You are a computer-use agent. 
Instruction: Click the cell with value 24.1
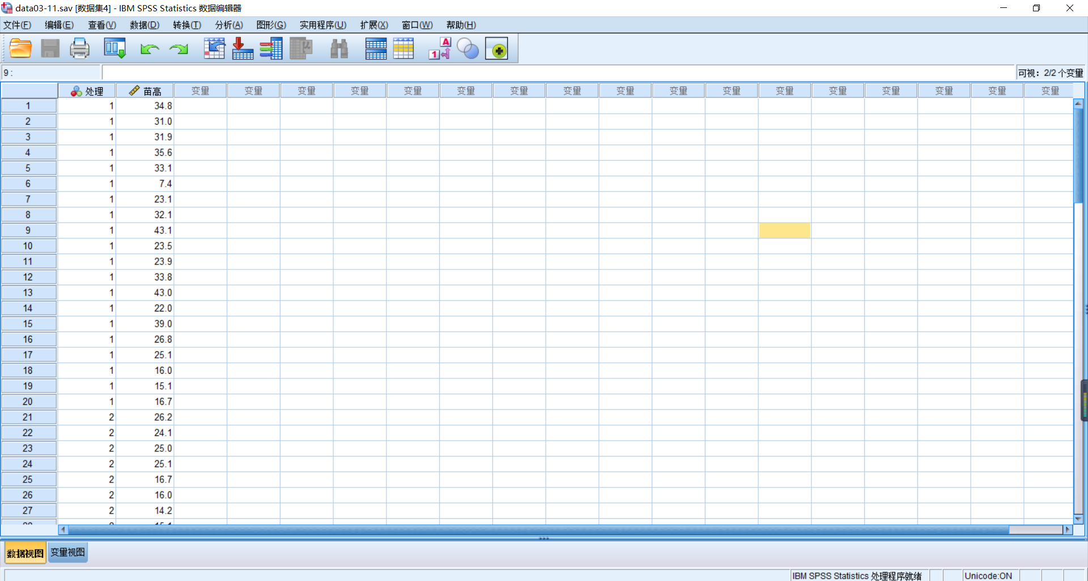coord(145,433)
